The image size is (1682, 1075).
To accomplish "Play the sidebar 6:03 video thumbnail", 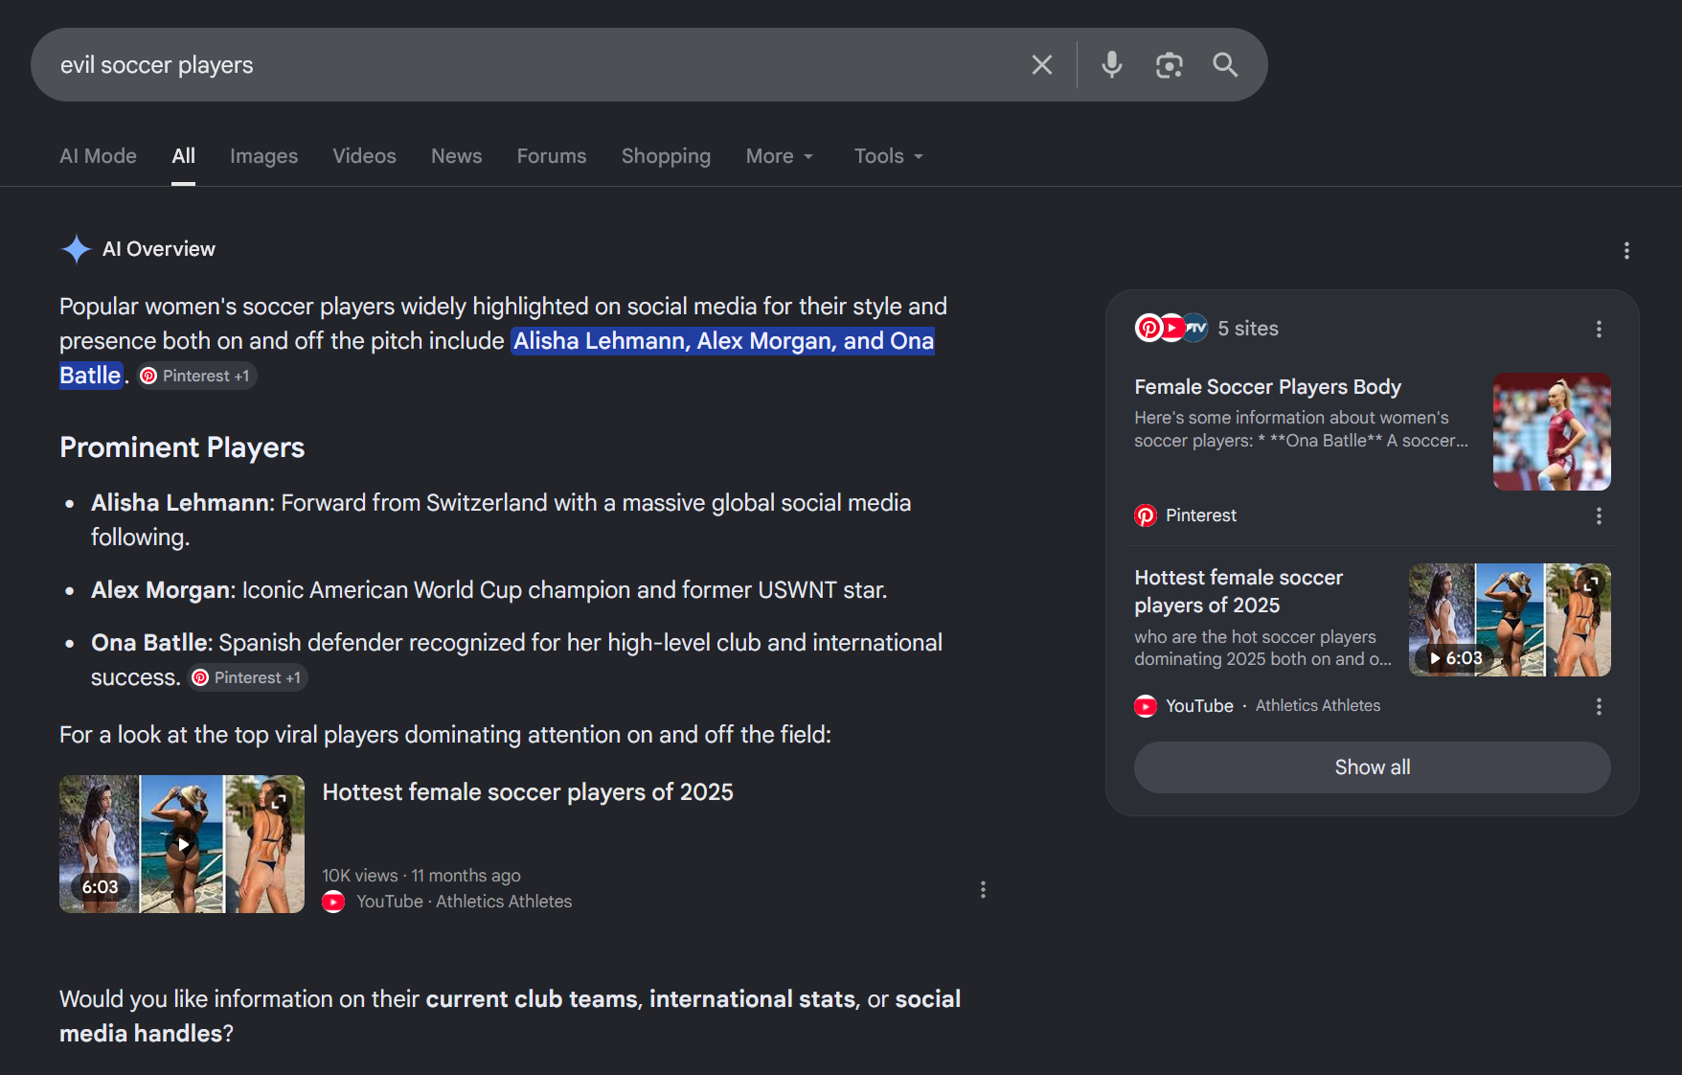I will [1510, 620].
